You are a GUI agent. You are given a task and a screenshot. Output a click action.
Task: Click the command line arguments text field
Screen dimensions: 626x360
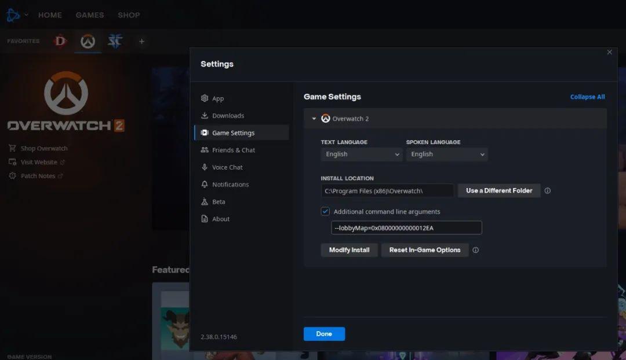click(406, 228)
